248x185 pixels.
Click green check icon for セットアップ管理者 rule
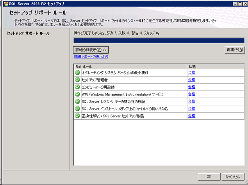pyautogui.click(x=77, y=80)
